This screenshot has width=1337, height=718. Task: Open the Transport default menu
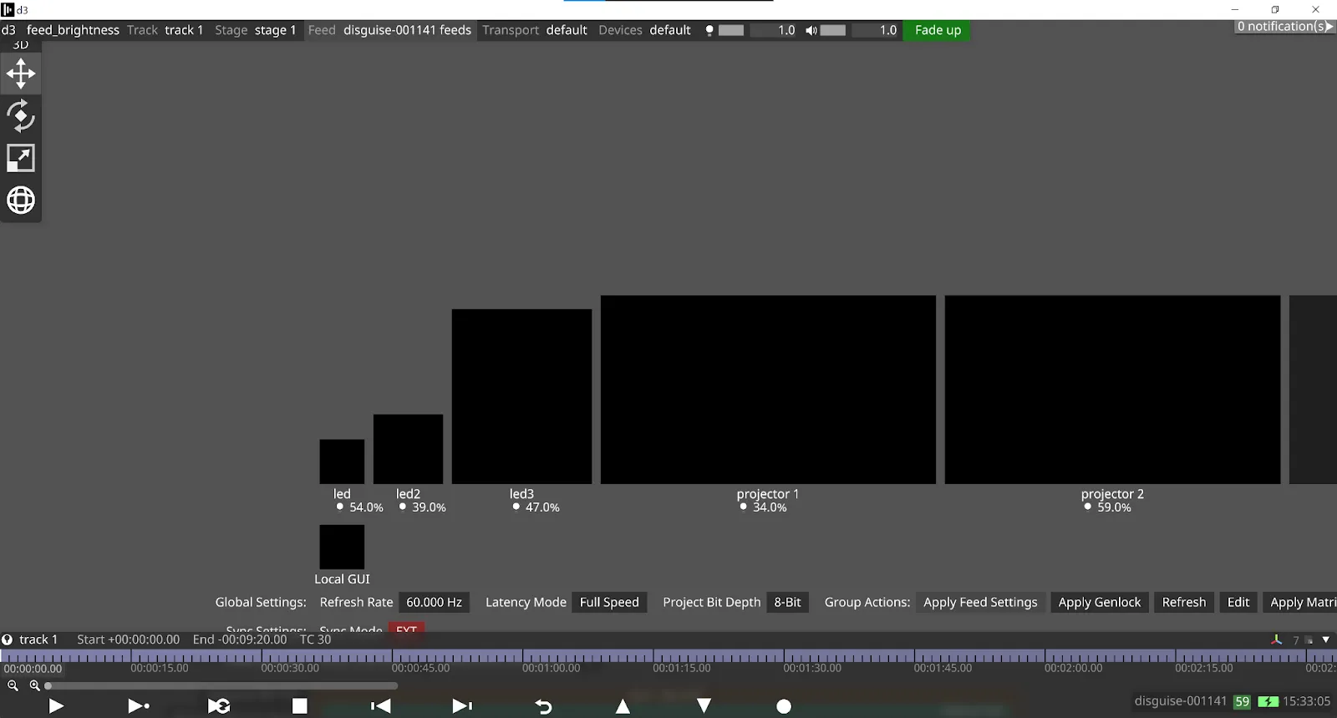[x=535, y=30]
